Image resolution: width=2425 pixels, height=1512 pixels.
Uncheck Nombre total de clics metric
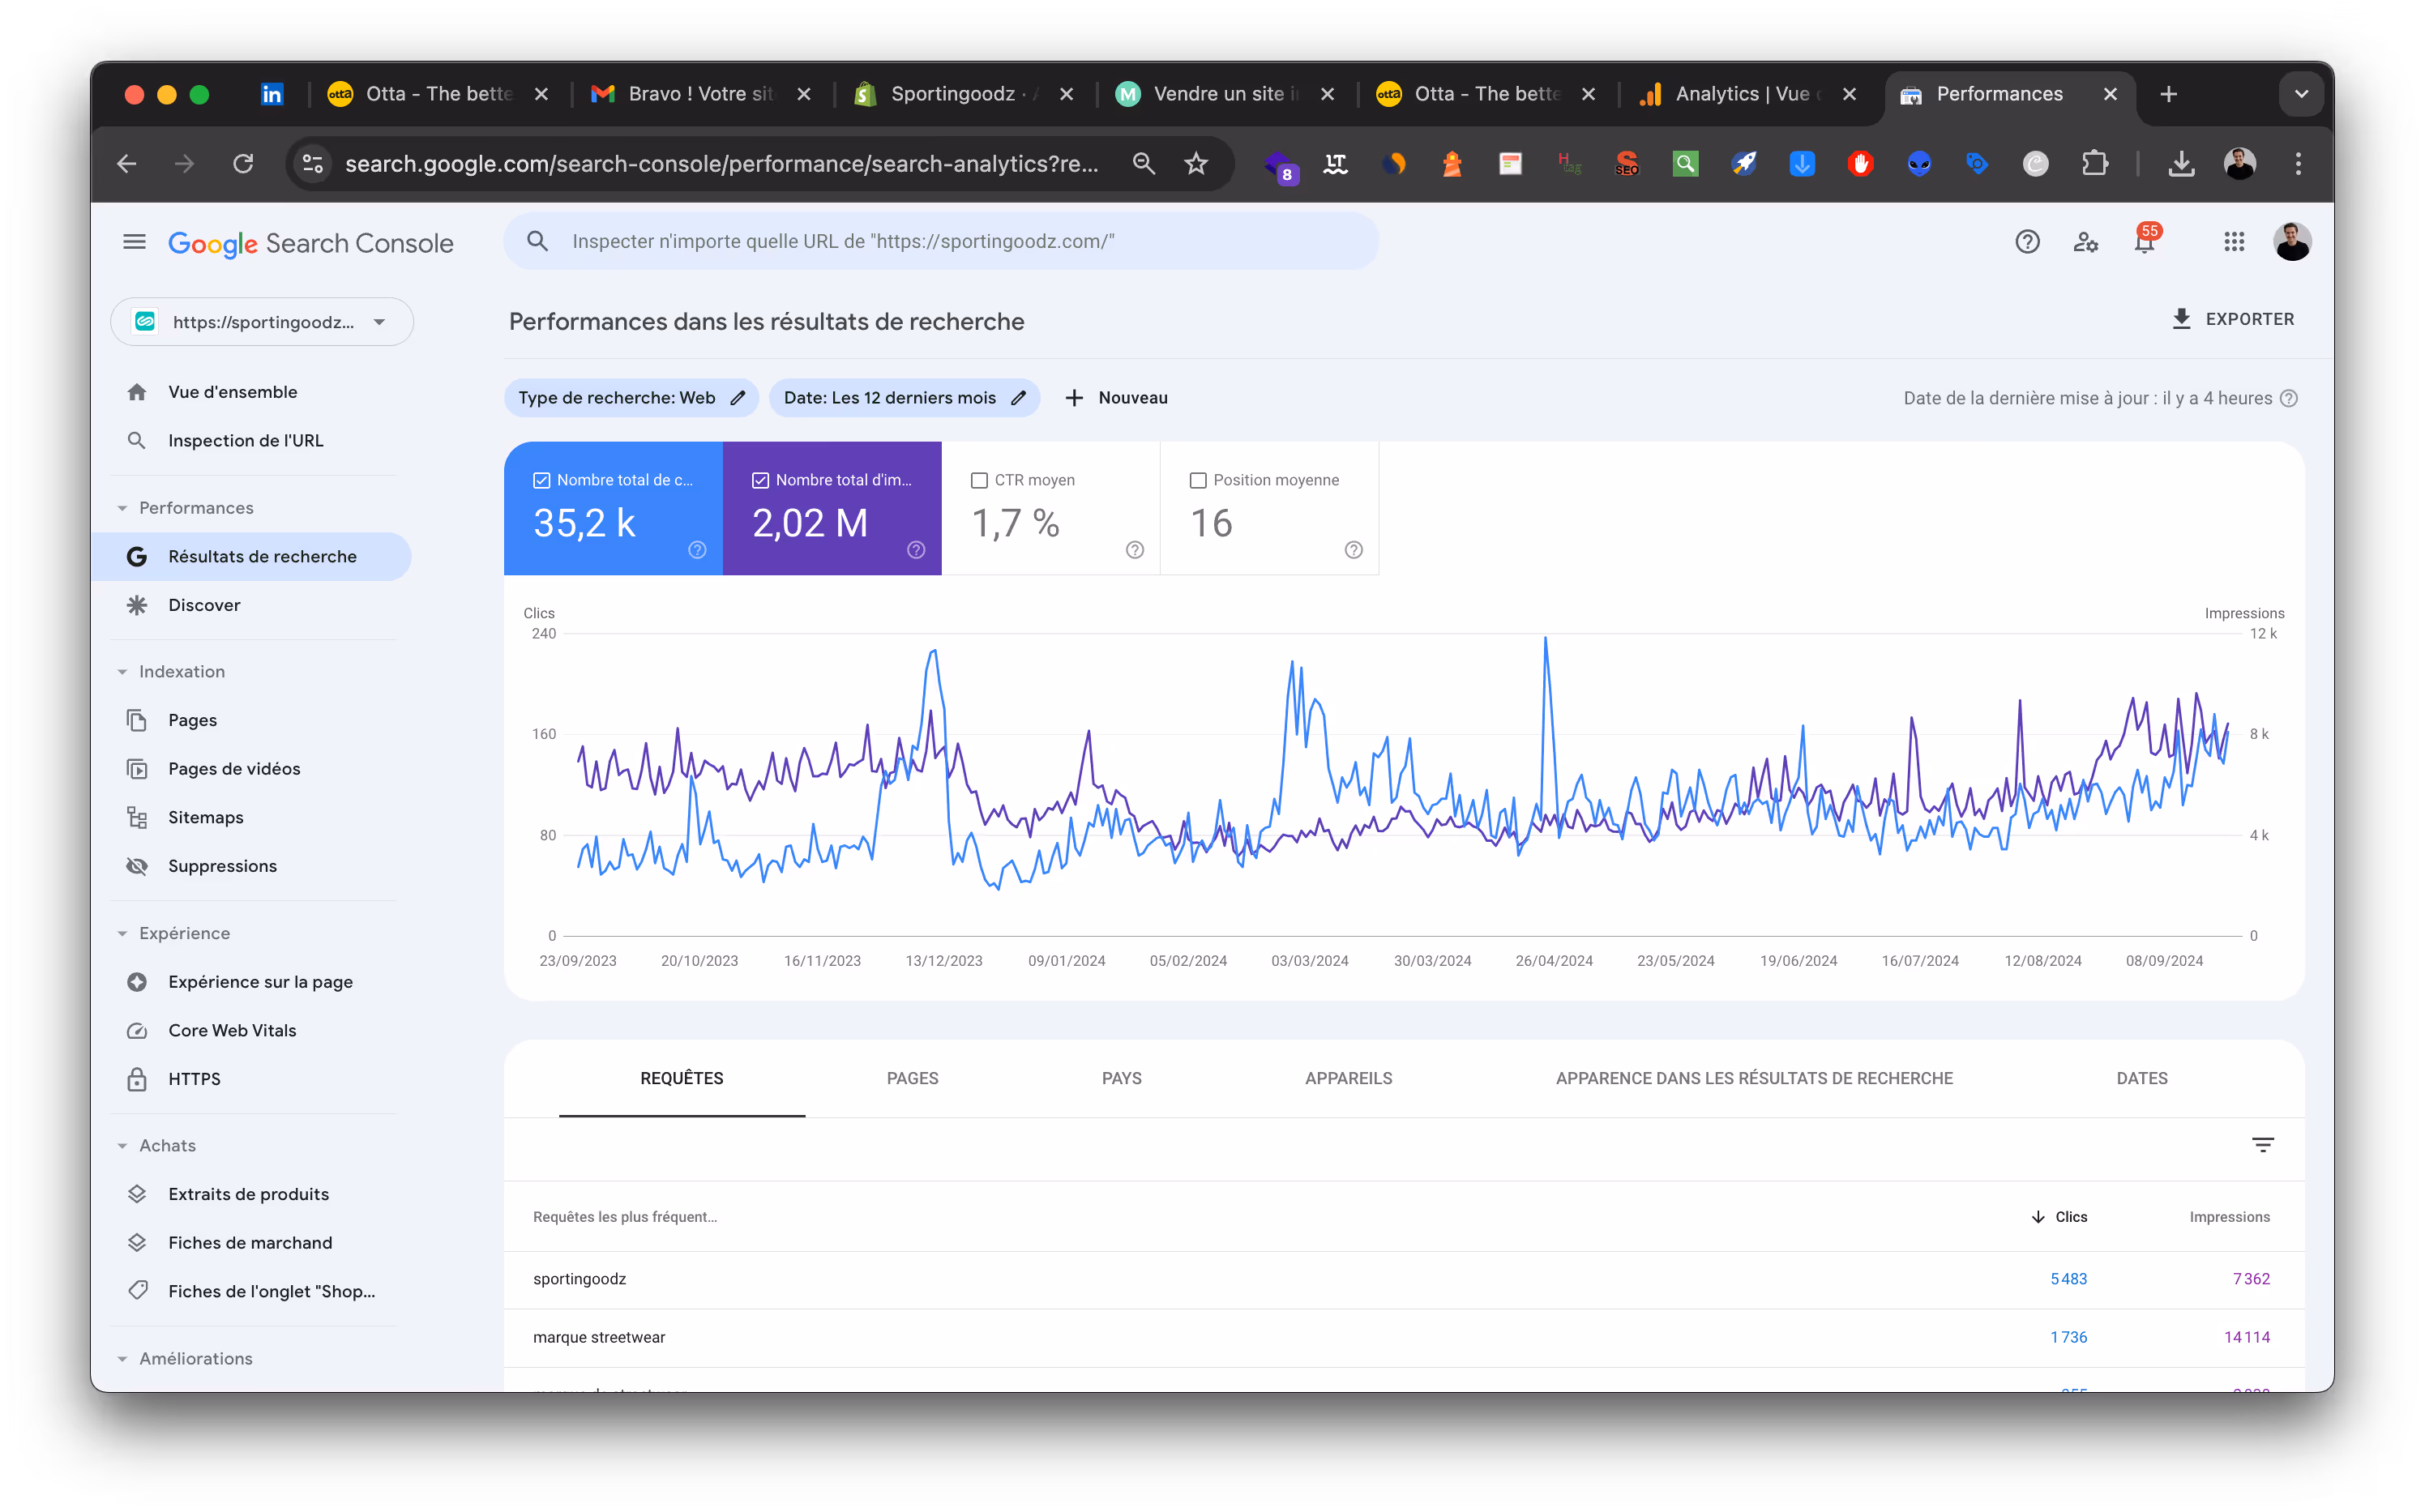pyautogui.click(x=542, y=481)
